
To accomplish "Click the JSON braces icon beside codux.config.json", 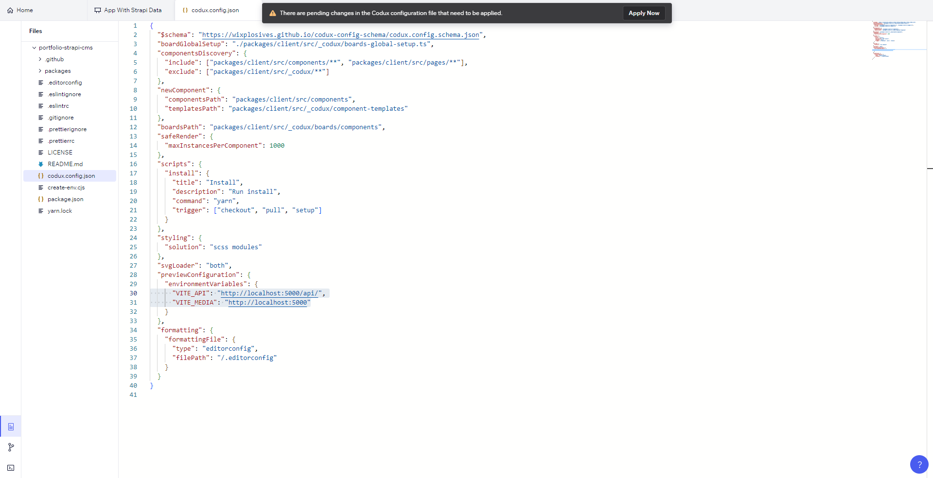I will coord(41,176).
